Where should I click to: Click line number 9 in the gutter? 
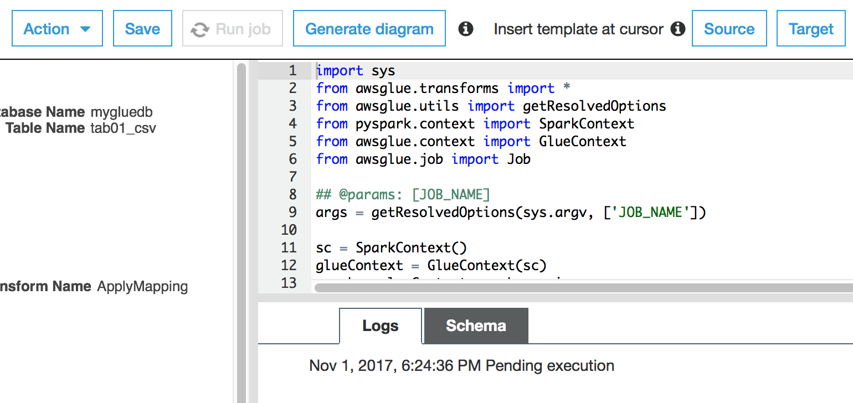pos(292,213)
